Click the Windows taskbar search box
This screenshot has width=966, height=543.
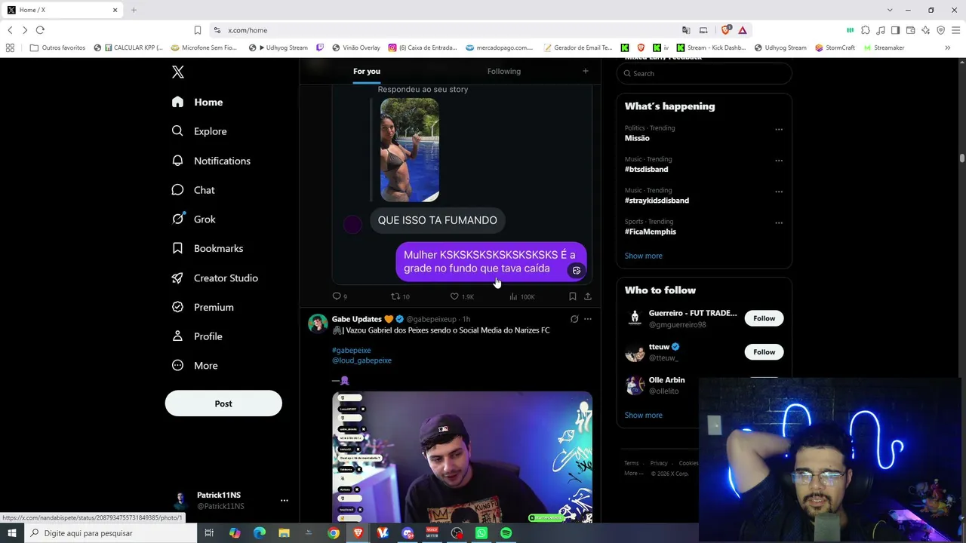point(111,533)
